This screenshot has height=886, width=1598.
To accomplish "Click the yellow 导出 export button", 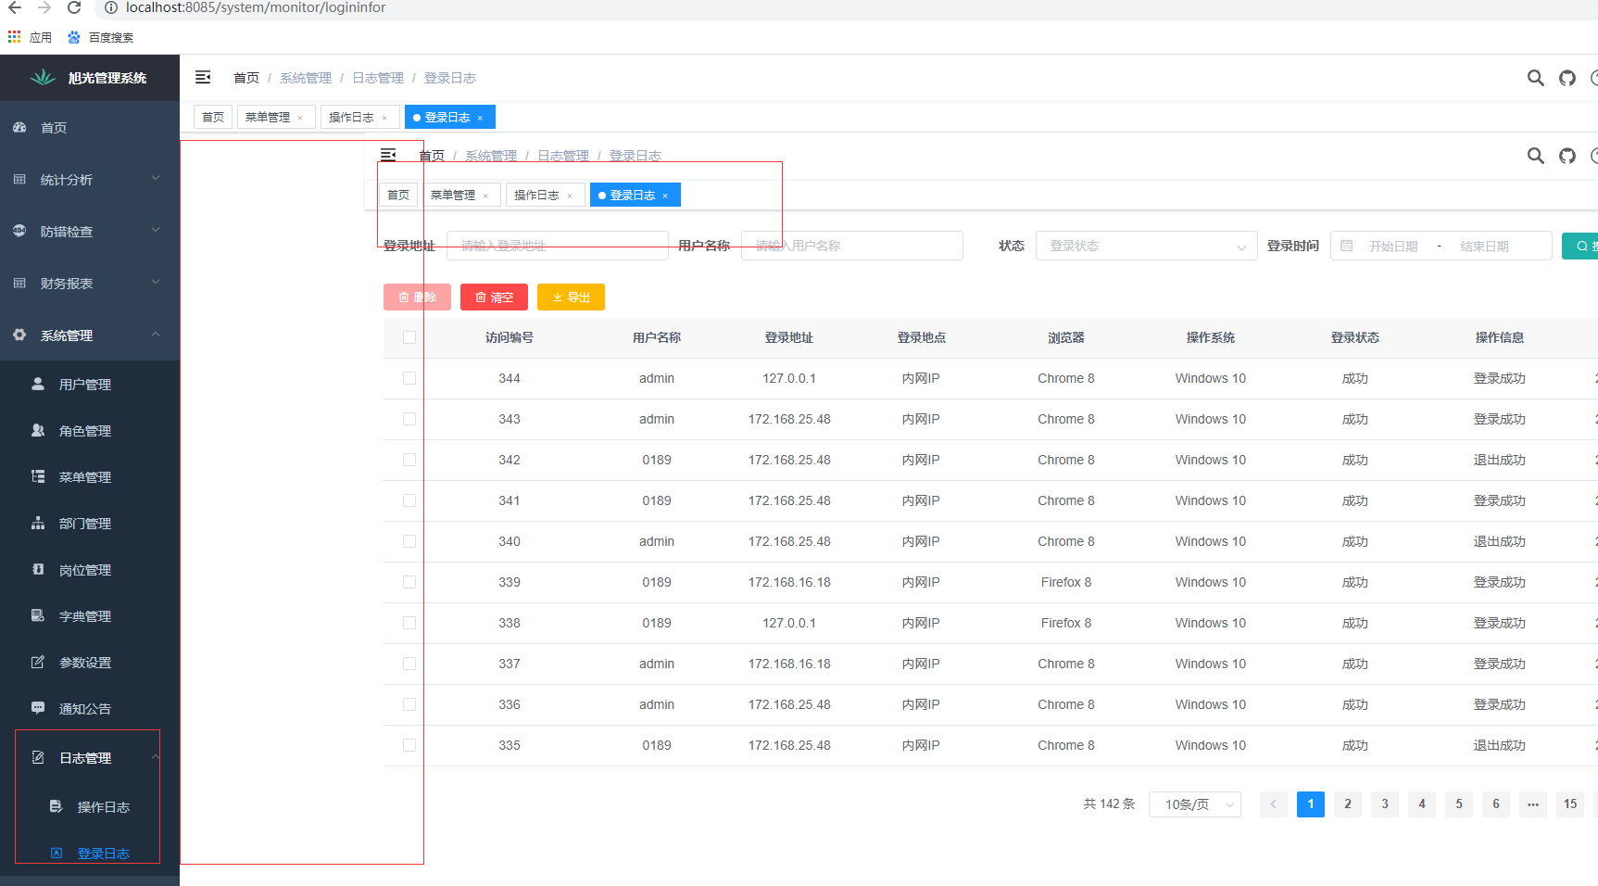I will (x=571, y=297).
